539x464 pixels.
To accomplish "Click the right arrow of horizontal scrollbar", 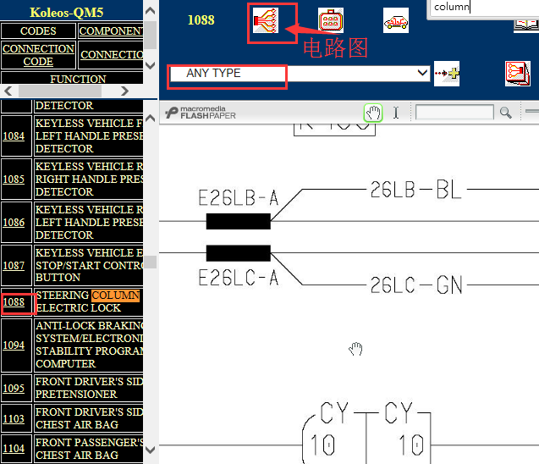I will coord(124,91).
